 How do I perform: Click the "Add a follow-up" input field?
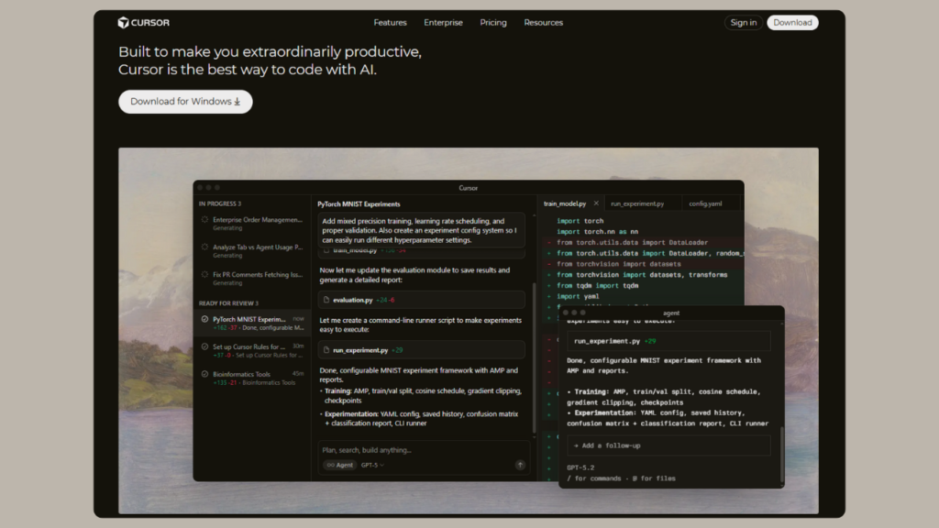(x=668, y=445)
